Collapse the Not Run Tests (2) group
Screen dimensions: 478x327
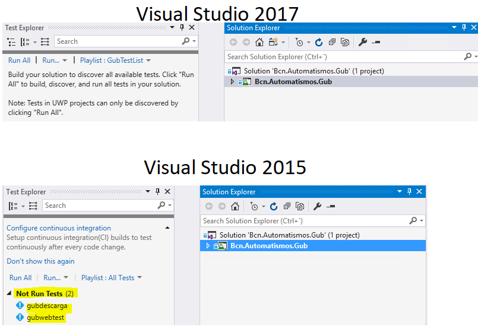(x=9, y=293)
